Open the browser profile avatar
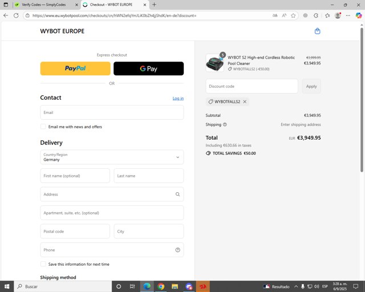Image resolution: width=365 pixels, height=292 pixels. 338,15
